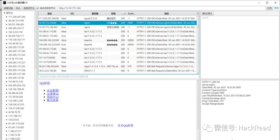Click the 新建扫描 button
The width and height of the screenshot is (280, 140).
[x=8, y=8]
